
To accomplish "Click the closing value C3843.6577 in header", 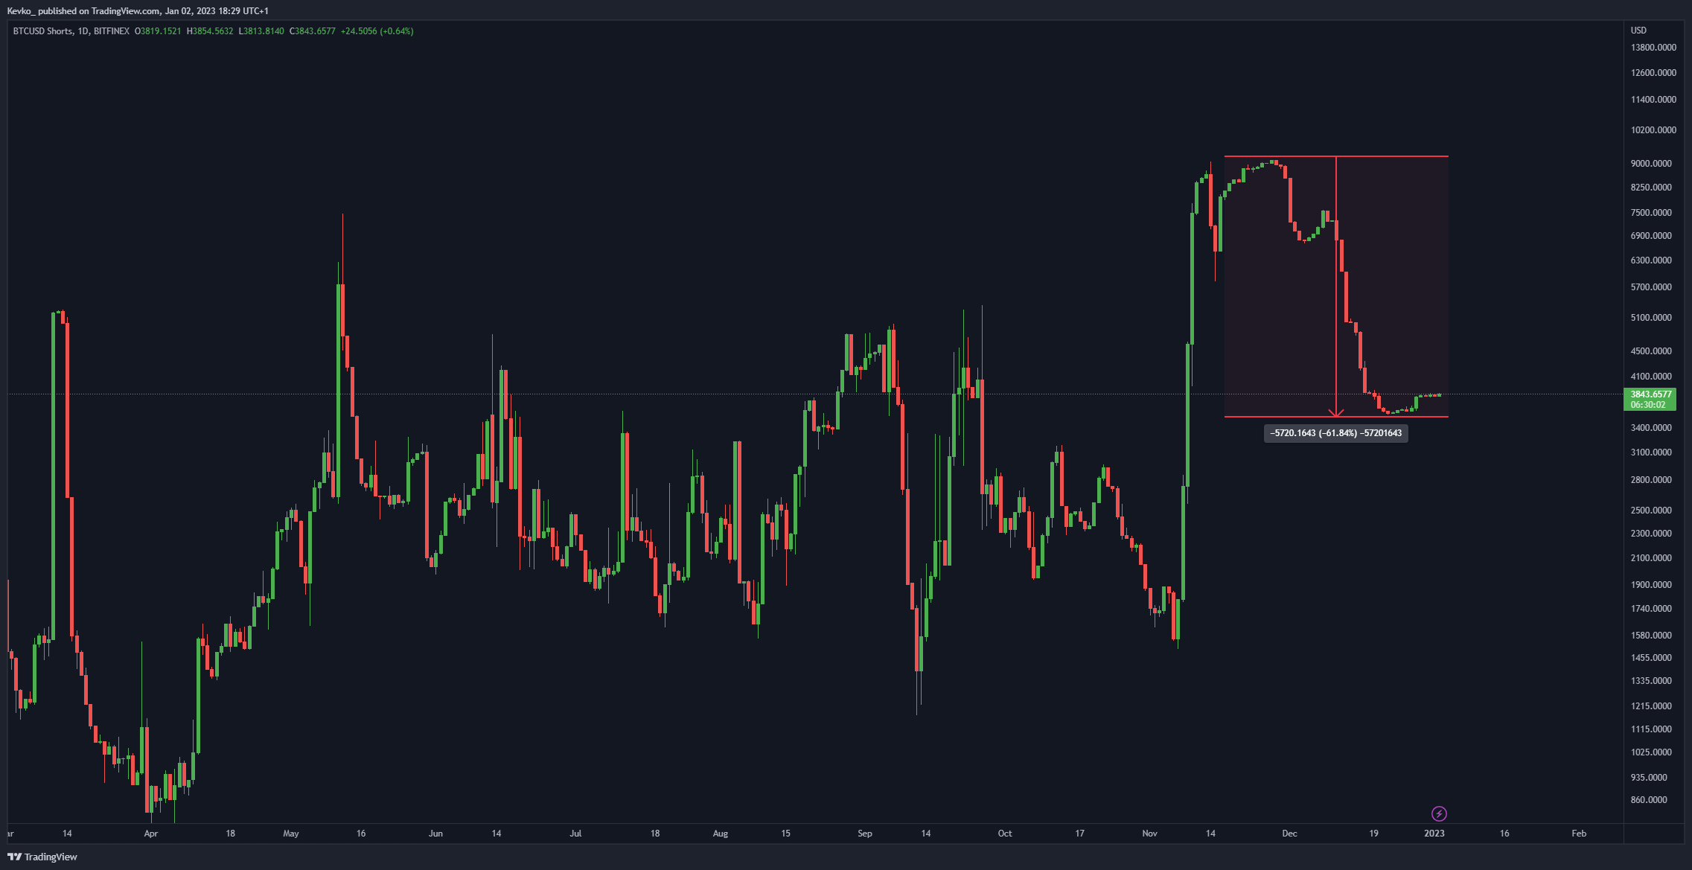I will point(313,31).
